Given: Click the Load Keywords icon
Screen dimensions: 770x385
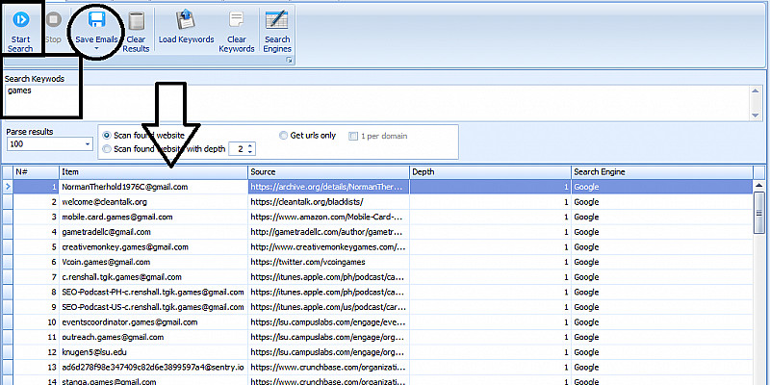Looking at the screenshot, I should [186, 20].
